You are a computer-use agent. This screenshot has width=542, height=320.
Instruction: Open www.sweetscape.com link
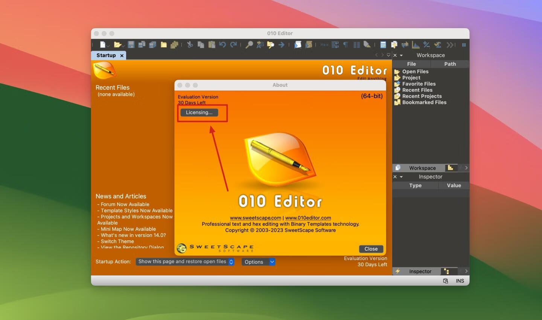[x=256, y=218]
